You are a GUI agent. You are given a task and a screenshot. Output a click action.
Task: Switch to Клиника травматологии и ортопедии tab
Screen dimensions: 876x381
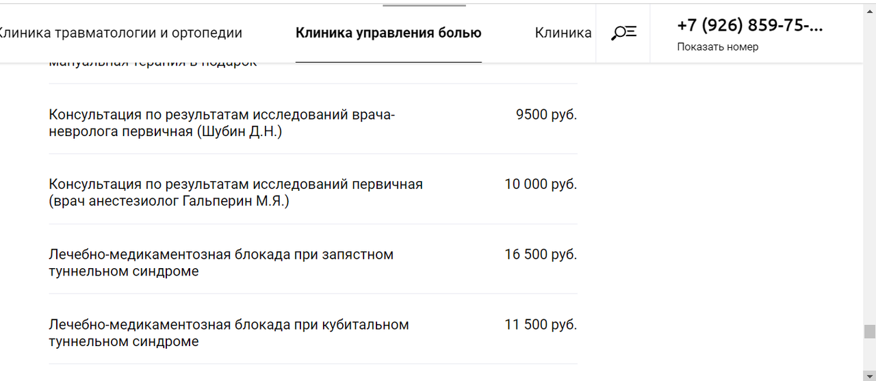pos(120,33)
